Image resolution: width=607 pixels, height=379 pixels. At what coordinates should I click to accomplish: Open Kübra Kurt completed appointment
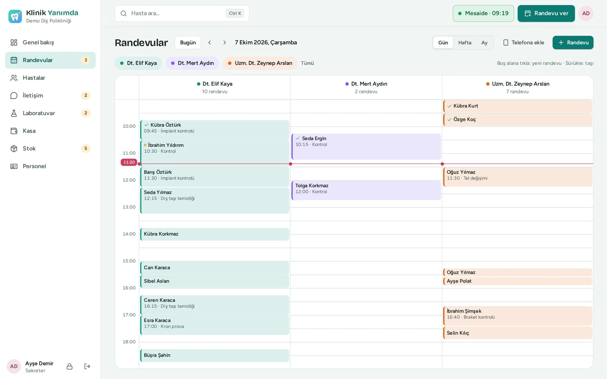tap(518, 106)
